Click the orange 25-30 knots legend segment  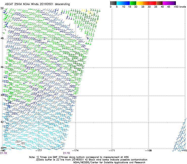146,3
